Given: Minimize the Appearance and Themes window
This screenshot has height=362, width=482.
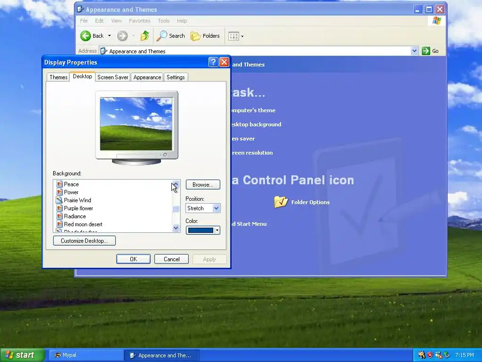Looking at the screenshot, I should (418, 9).
